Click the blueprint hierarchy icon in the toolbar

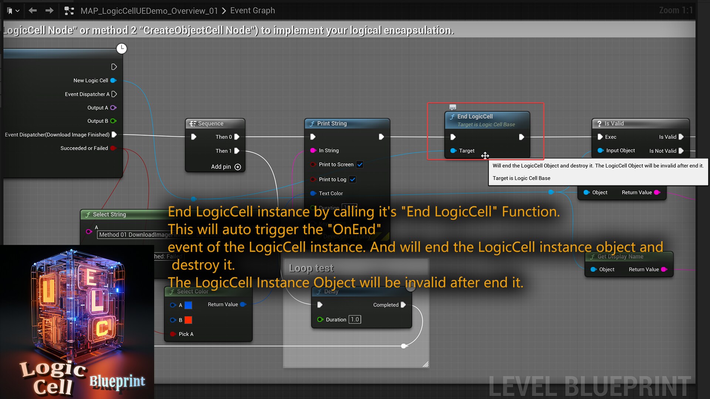coord(69,11)
